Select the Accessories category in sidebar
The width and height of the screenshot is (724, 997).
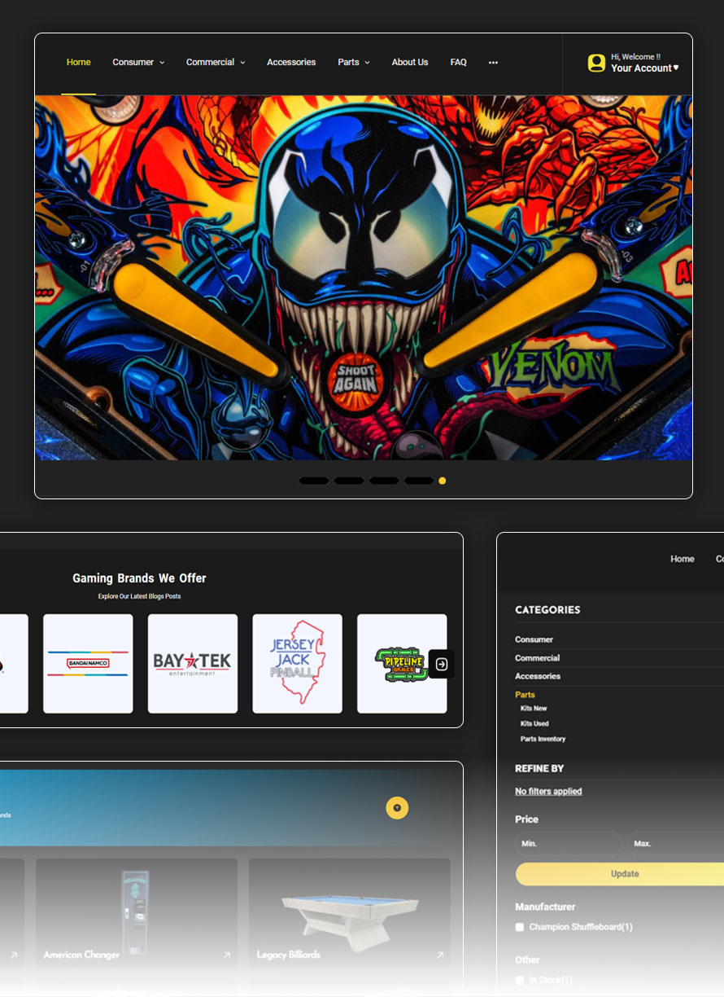[538, 676]
